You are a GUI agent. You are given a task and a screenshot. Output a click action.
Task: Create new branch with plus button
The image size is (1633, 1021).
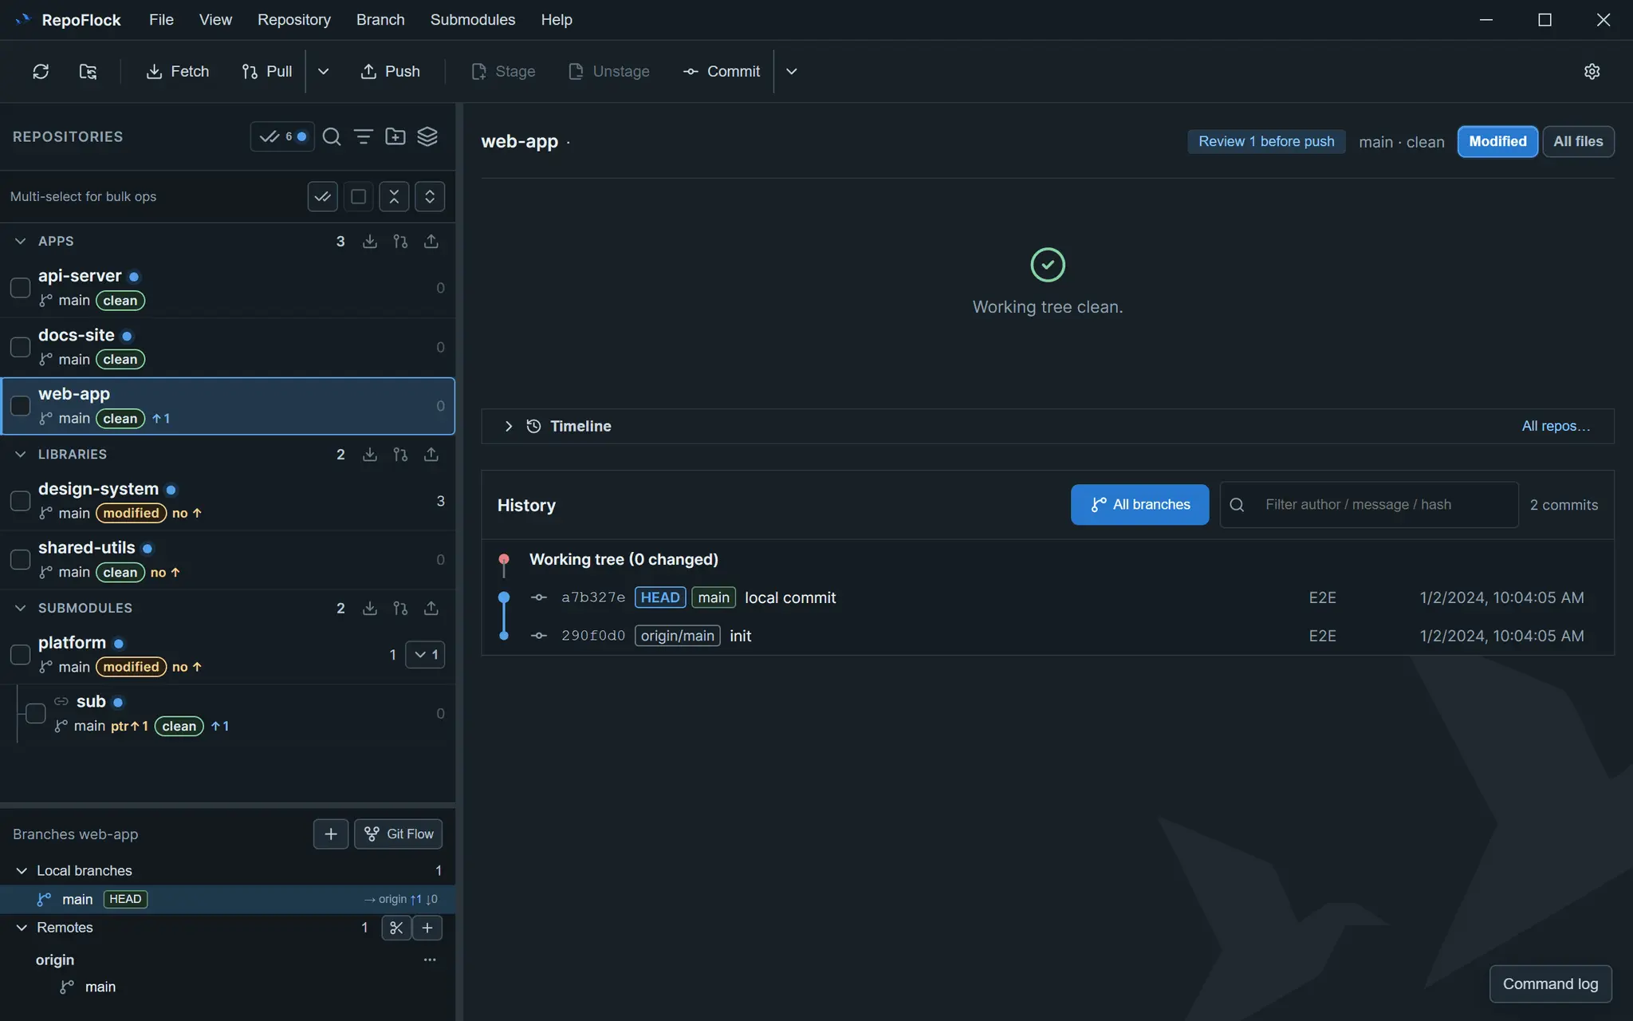tap(331, 834)
